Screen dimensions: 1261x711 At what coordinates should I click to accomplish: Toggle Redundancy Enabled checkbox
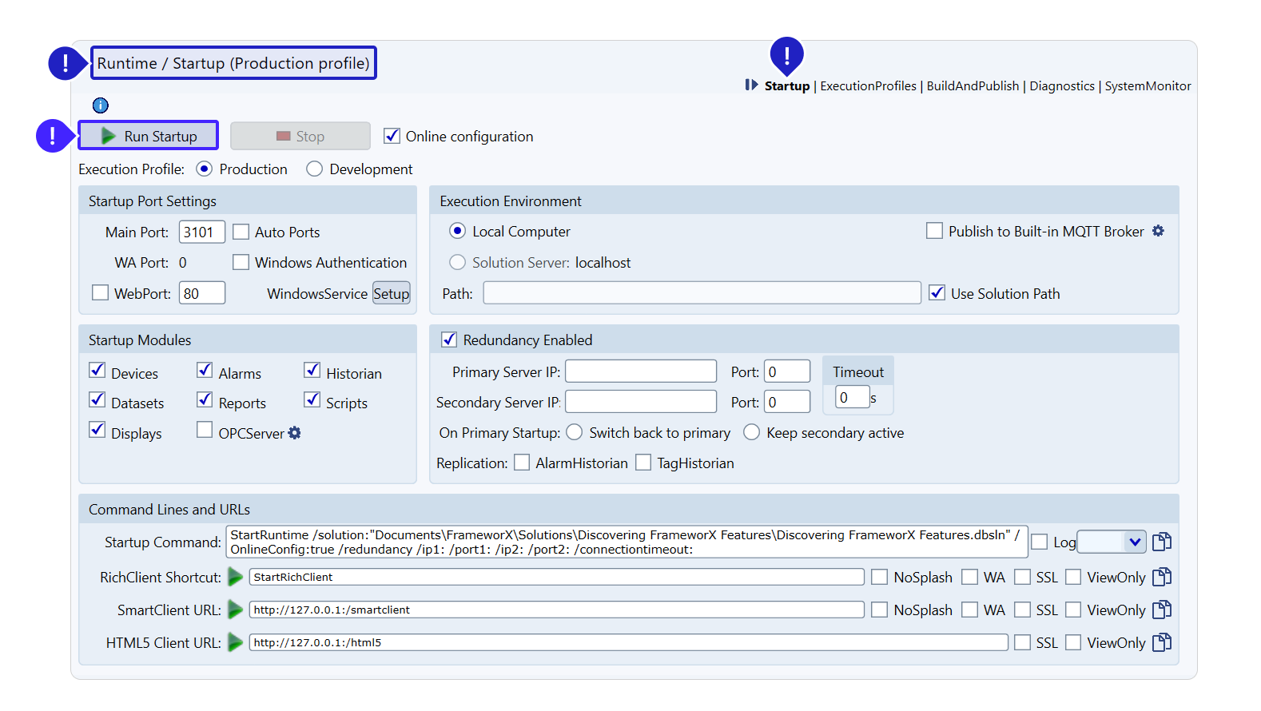pyautogui.click(x=449, y=340)
